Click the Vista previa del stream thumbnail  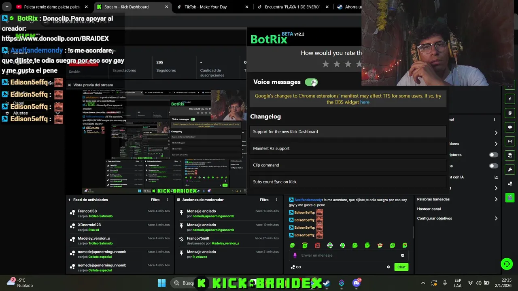click(x=164, y=141)
